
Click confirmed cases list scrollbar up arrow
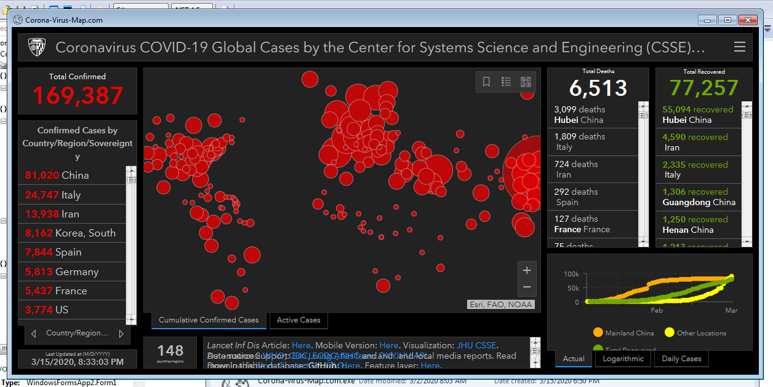click(131, 170)
